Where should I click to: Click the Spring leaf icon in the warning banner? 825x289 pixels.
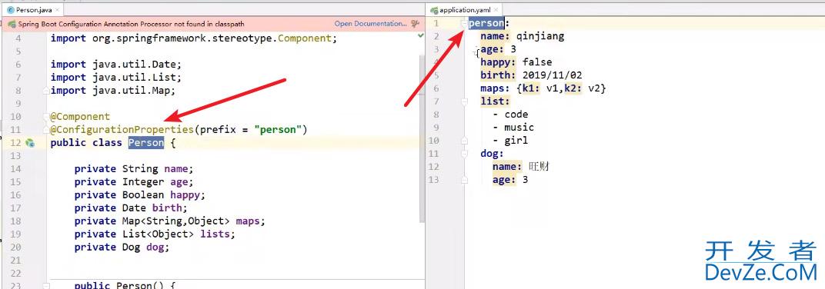(11, 24)
